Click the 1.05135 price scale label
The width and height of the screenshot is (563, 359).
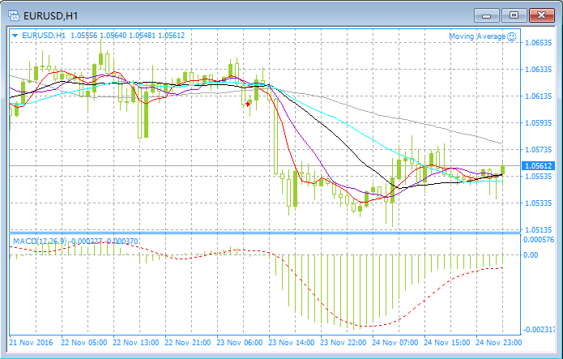click(538, 229)
